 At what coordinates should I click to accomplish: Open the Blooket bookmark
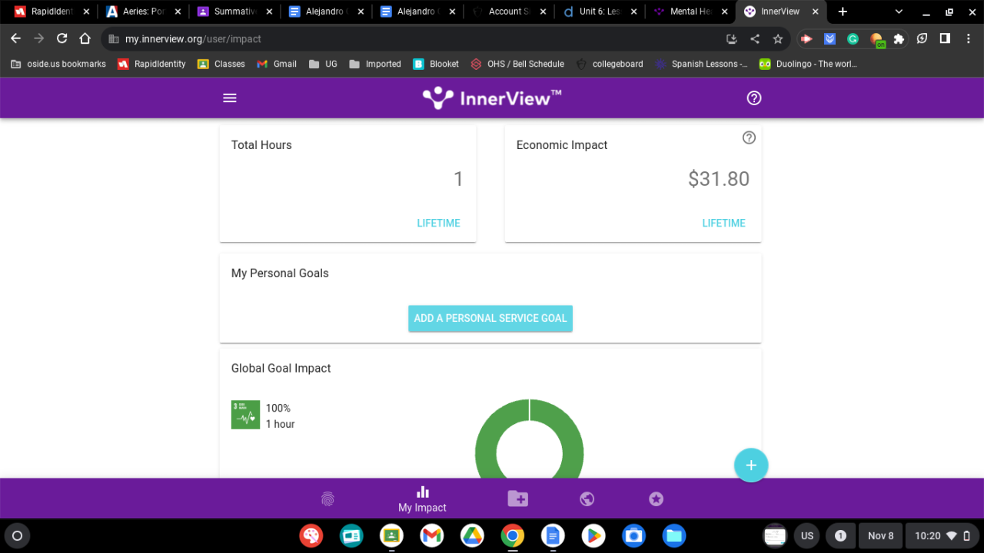pyautogui.click(x=436, y=64)
